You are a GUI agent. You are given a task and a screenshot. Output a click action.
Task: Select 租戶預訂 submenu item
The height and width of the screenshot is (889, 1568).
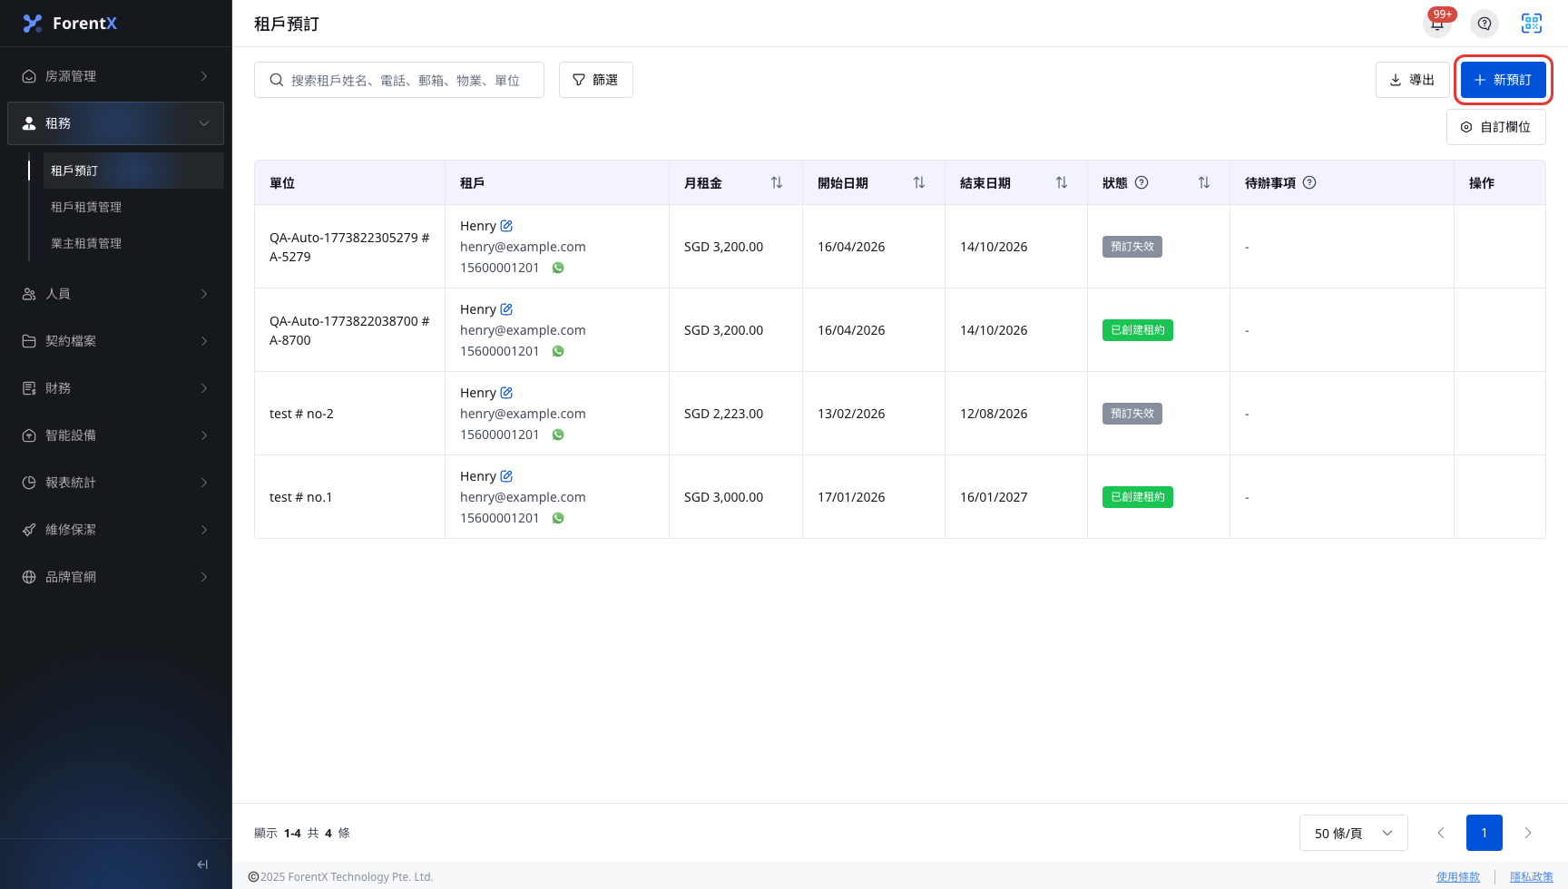point(133,171)
